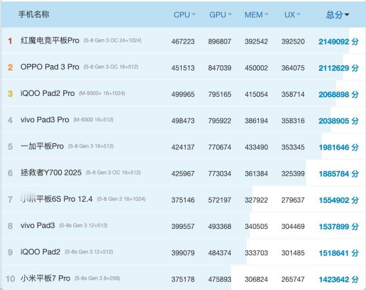Click spec label S-8s Gen 3 8+256
The height and width of the screenshot is (290, 366).
(97, 278)
